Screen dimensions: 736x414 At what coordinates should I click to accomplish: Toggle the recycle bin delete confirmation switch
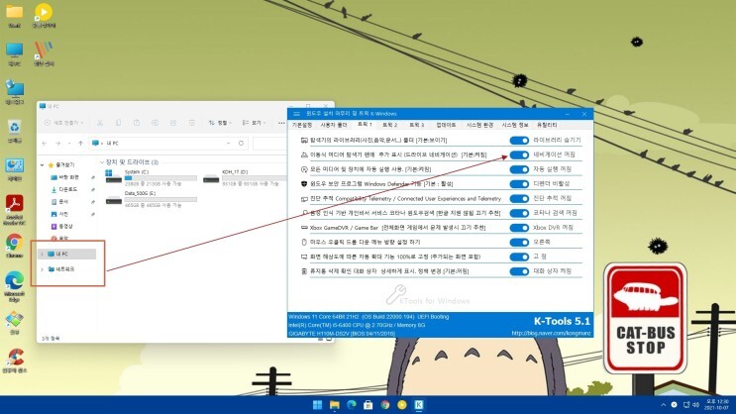pos(519,271)
